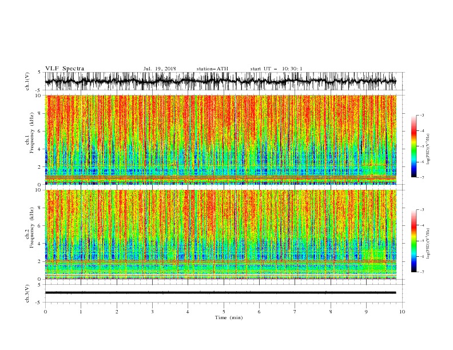Click the ch.2 spectrogram panel
Screen dimensions: 453x350
click(x=220, y=234)
